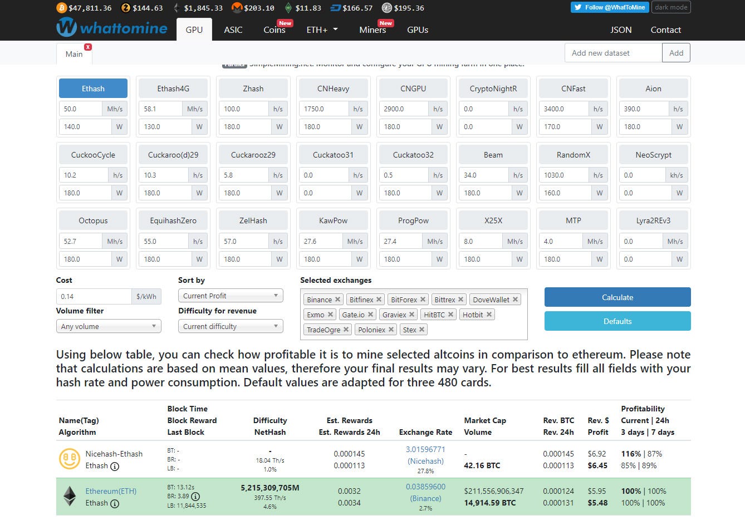Click info icon next to Nicehash Ethash algorithm
The height and width of the screenshot is (525, 745).
click(115, 466)
